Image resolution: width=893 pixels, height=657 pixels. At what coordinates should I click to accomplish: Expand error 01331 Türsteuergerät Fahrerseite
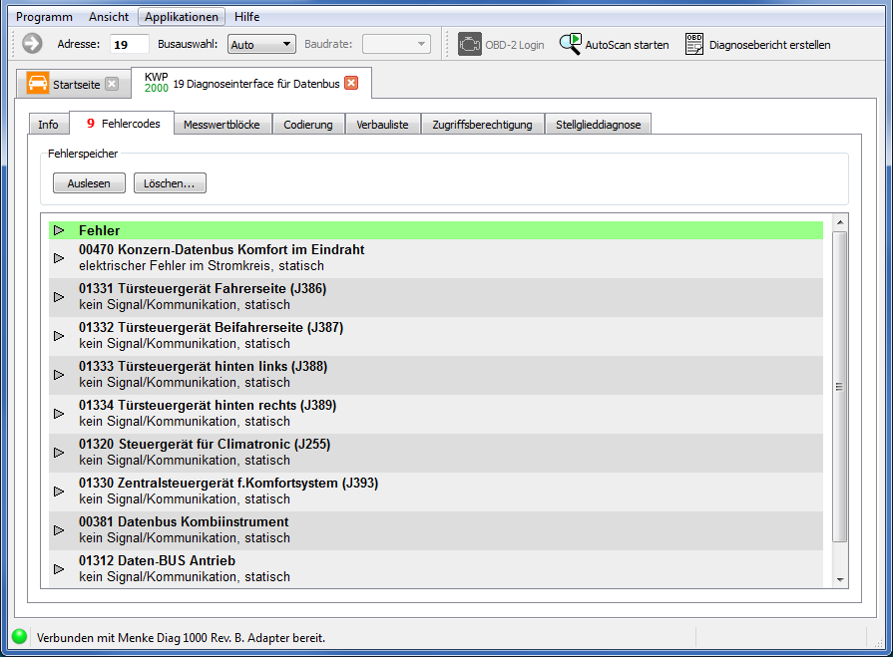coord(59,297)
